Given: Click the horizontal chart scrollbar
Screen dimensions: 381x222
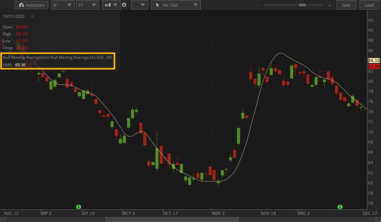Looking at the screenshot, I should click(172, 219).
